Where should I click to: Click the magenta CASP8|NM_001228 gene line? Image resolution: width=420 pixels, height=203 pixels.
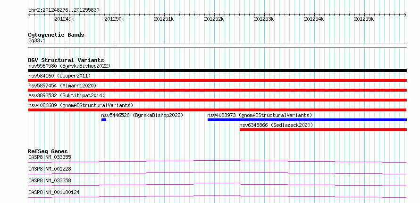coord(217,173)
